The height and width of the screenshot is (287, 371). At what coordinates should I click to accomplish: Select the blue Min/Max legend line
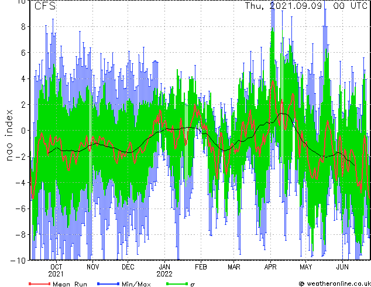click(x=108, y=283)
